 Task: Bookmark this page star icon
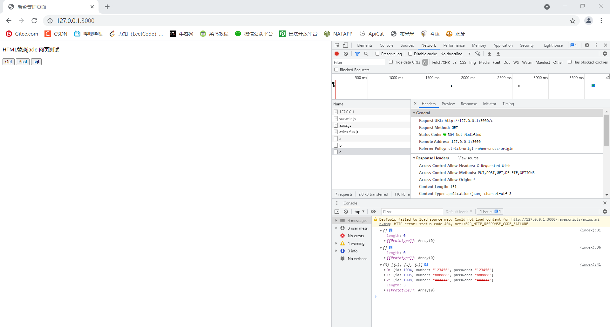[573, 21]
